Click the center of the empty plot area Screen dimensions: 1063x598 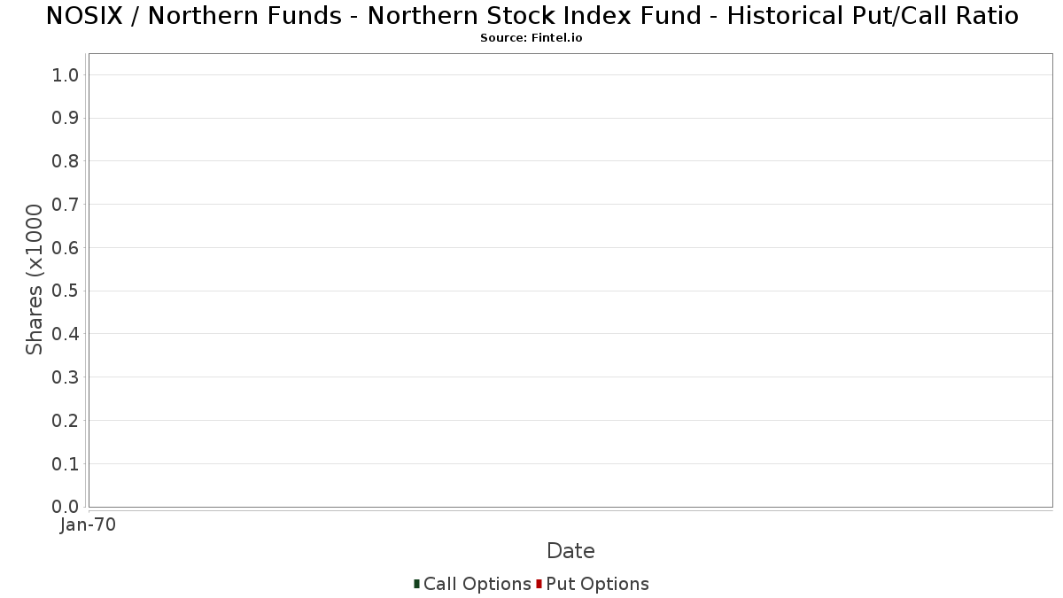pos(570,280)
